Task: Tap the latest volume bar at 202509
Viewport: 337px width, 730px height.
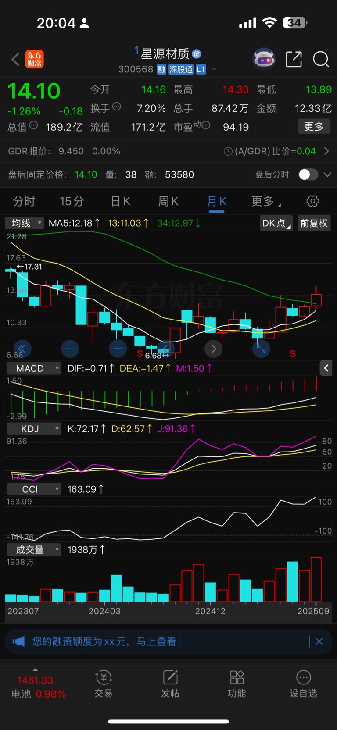Action: [x=316, y=579]
